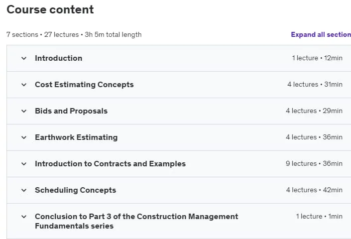Open Conclusion to Part 3 section title
This screenshot has width=351, height=239.
point(136,221)
